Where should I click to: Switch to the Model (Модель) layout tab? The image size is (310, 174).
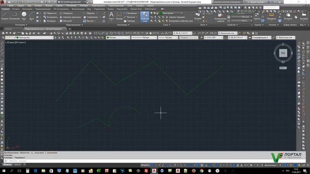click(7, 164)
